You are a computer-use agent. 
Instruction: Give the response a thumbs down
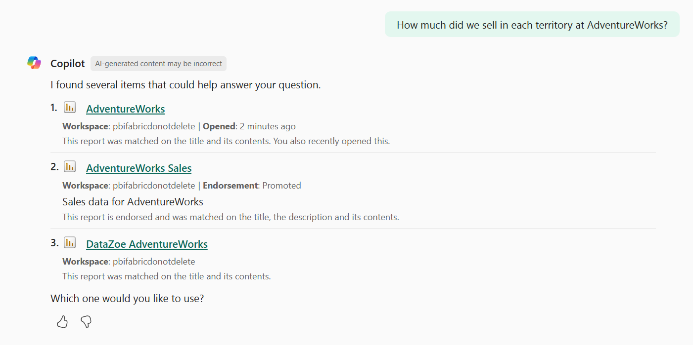86,322
